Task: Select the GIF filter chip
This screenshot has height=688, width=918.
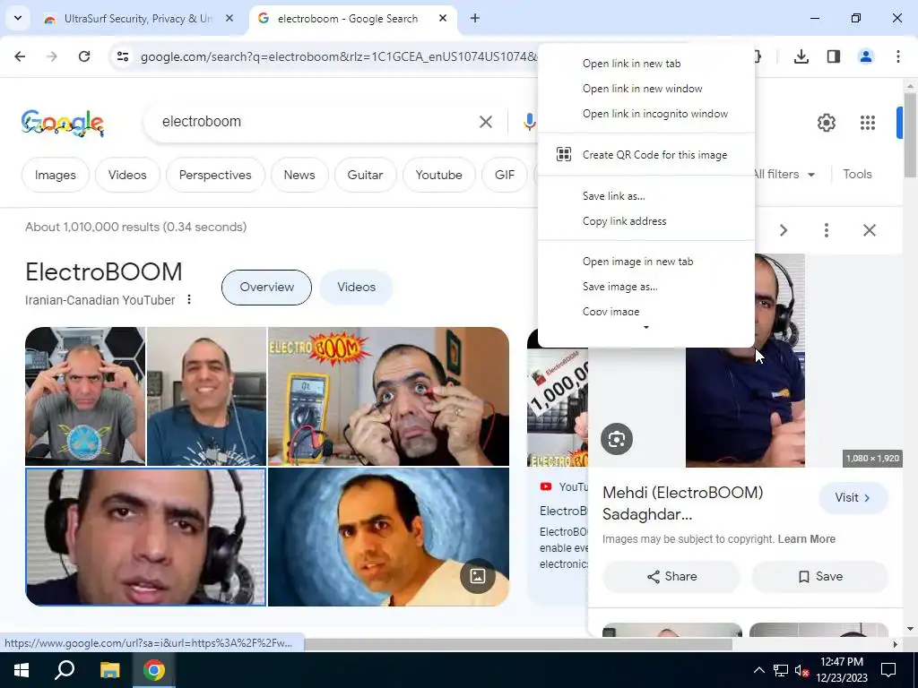Action: tap(504, 175)
